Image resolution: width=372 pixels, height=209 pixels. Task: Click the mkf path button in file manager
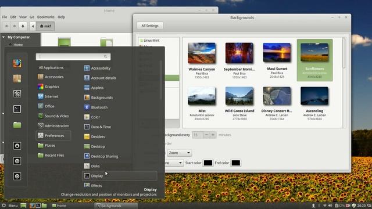(45, 26)
